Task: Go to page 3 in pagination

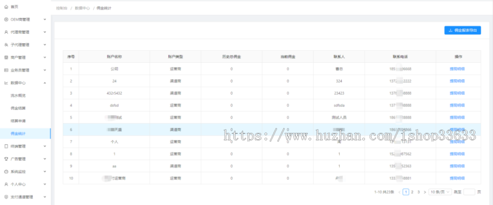Action: pos(419,192)
